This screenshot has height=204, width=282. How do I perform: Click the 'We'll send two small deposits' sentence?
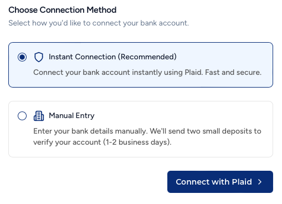click(x=202, y=131)
